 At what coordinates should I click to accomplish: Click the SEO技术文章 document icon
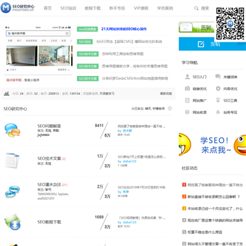pos(12,161)
